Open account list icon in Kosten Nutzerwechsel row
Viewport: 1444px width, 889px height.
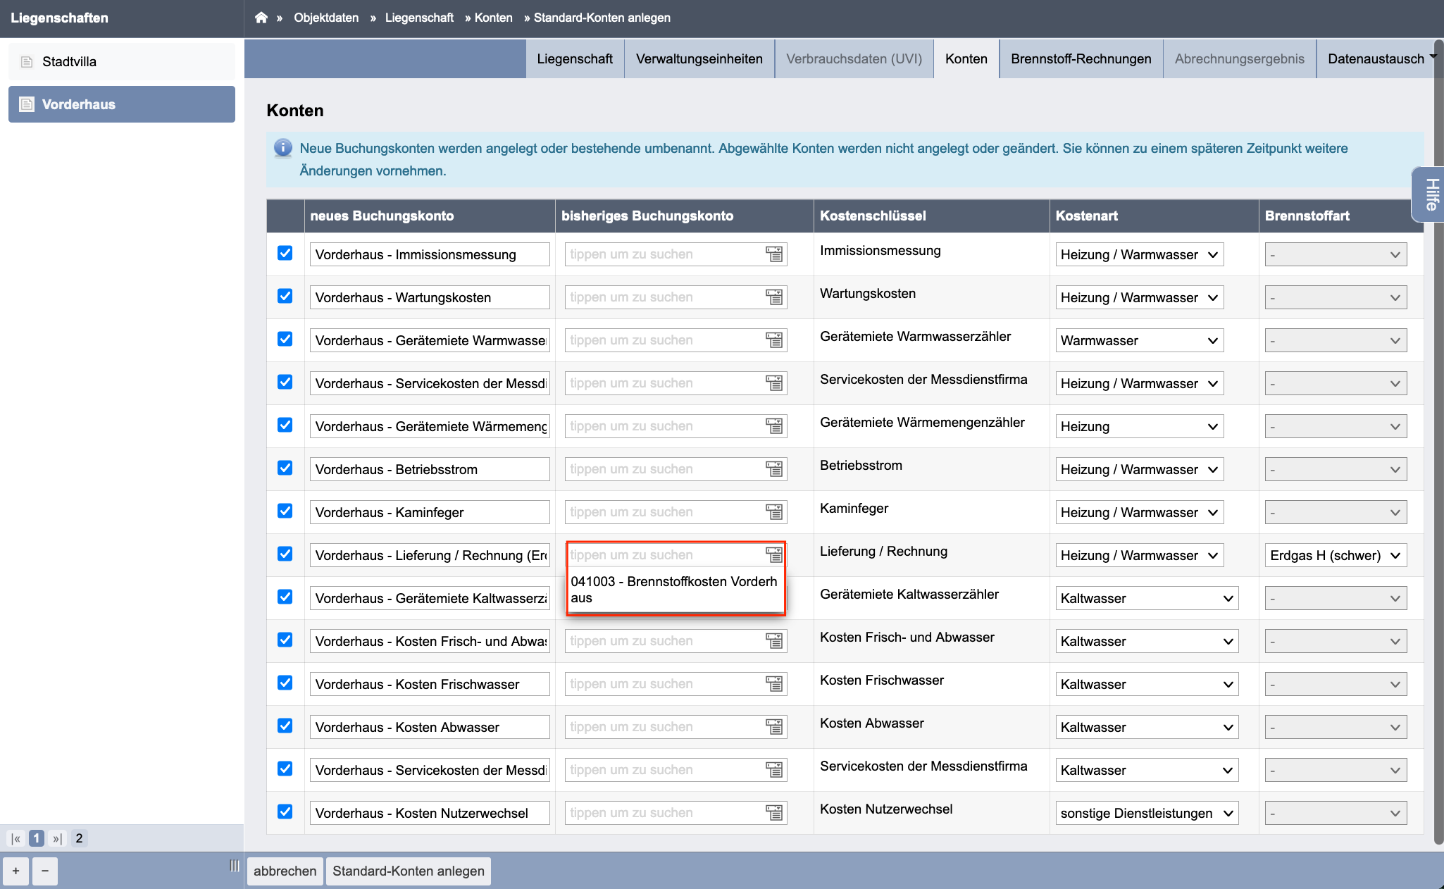774,813
